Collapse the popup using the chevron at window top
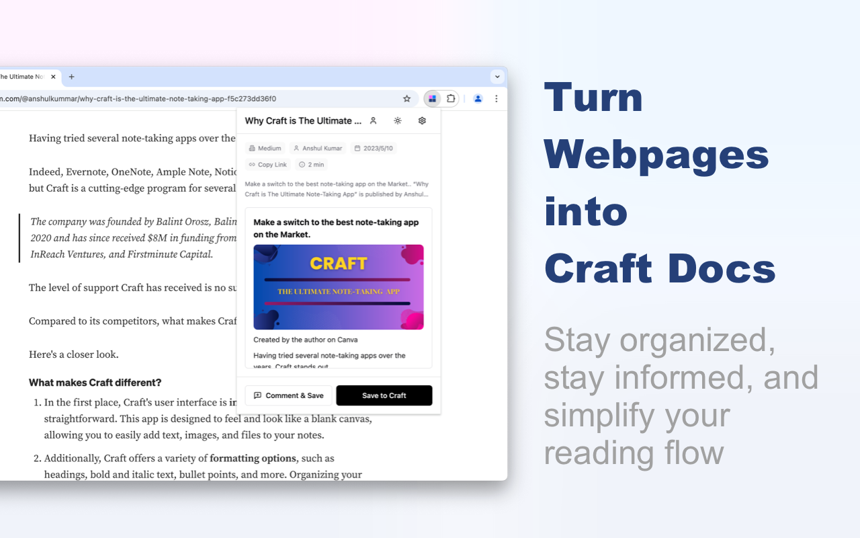This screenshot has height=538, width=860. [x=497, y=77]
